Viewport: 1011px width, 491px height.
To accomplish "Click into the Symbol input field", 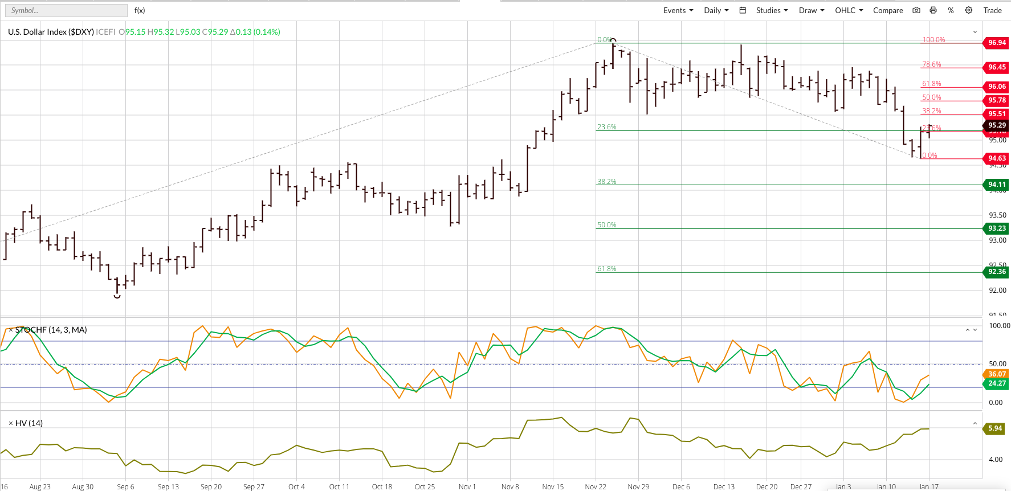I will 66,10.
